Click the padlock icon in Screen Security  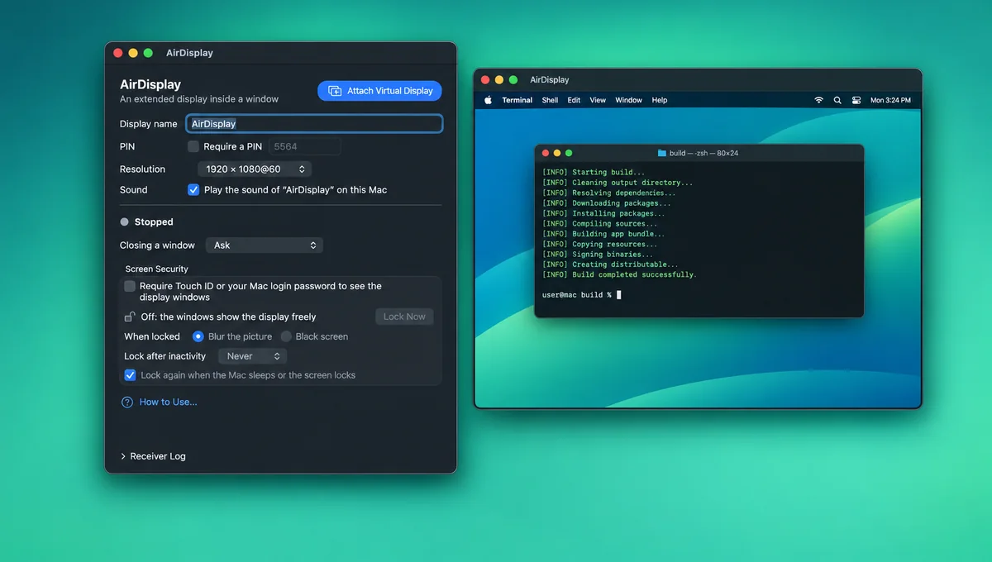coord(130,317)
